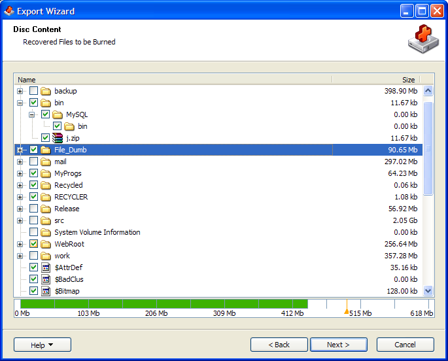Uncheck the j.zip checkbox
The image size is (448, 361).
point(45,137)
